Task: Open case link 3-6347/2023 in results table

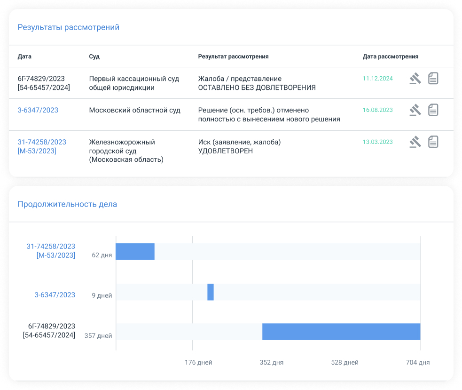Action: pos(38,110)
